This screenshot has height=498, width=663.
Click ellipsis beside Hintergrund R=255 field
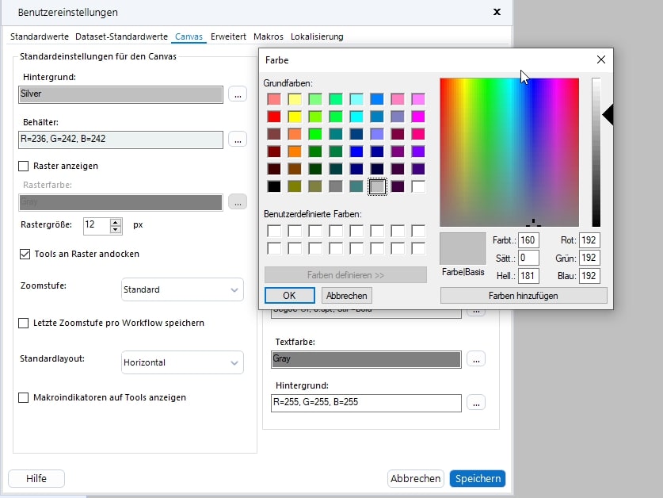pos(475,402)
